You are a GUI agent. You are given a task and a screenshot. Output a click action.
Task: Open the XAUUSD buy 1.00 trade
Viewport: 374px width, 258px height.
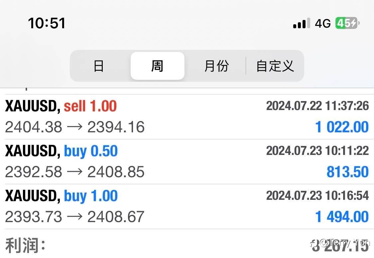(x=62, y=196)
